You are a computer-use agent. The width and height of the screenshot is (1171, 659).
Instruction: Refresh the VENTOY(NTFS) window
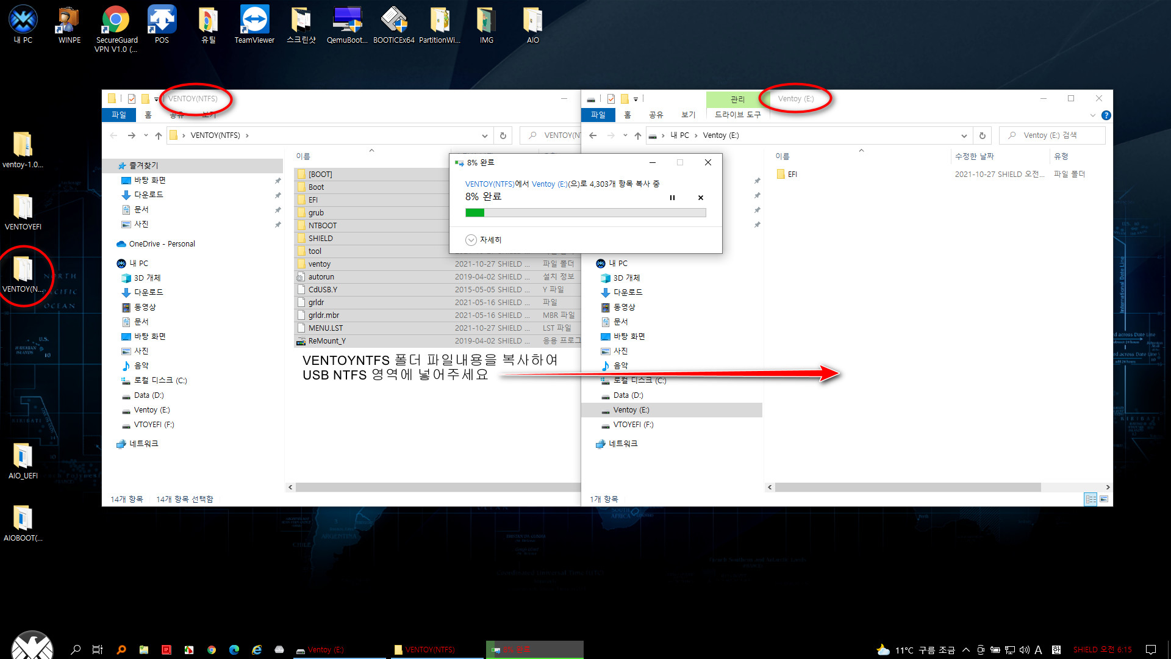pos(503,135)
